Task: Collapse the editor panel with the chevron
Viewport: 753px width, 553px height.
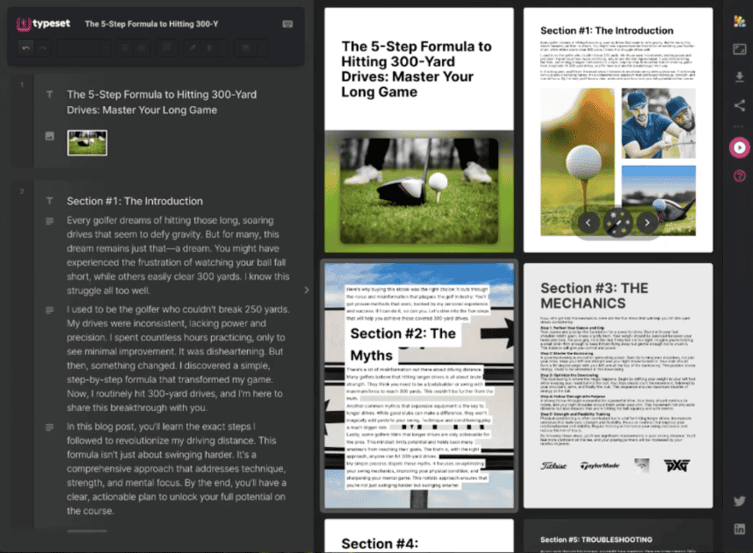Action: [x=307, y=290]
